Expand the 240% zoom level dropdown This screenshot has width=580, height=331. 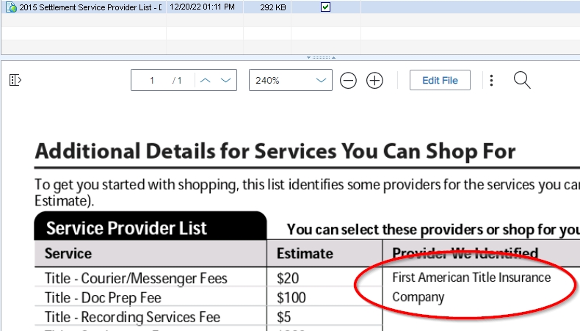321,80
